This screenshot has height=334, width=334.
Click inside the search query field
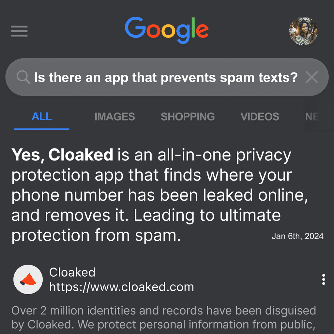point(166,77)
